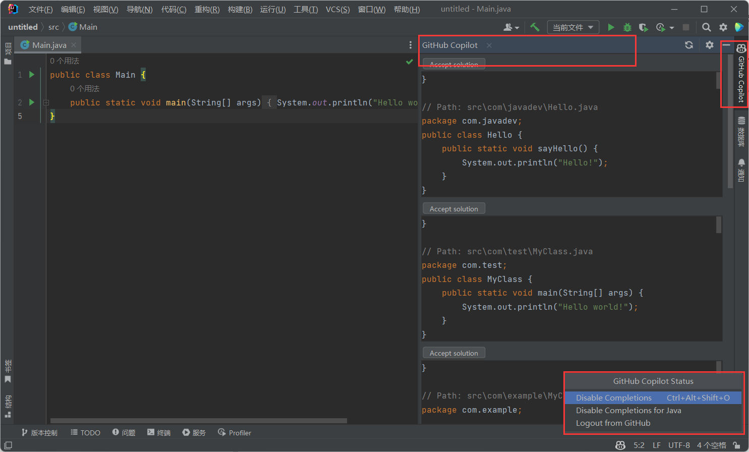The height and width of the screenshot is (452, 749).
Task: Open line separator LF selector
Action: 657,445
